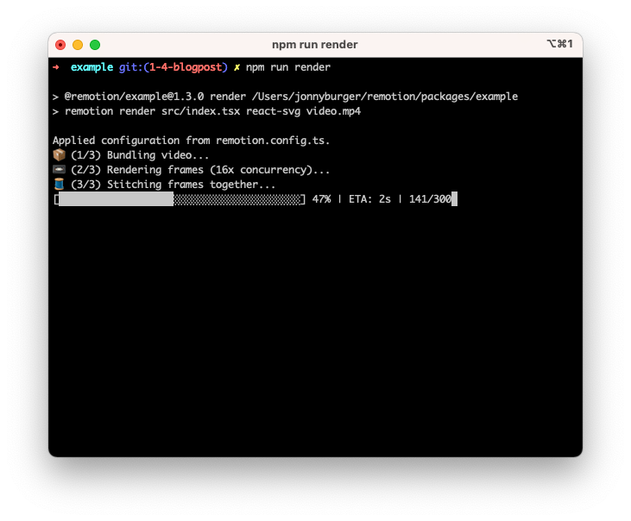Click the film emoji beside Rendering frames
This screenshot has width=631, height=521.
point(59,170)
